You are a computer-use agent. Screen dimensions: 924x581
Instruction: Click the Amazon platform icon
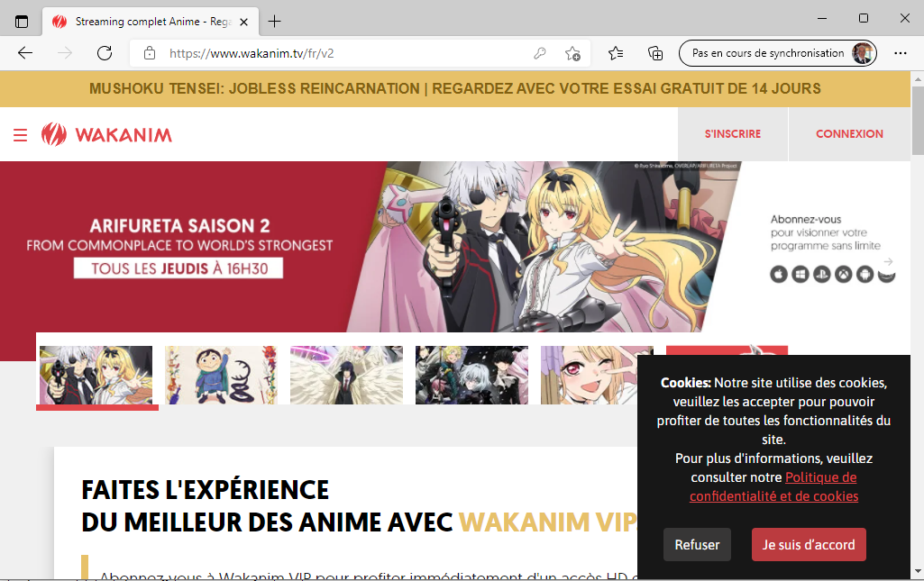tap(886, 276)
